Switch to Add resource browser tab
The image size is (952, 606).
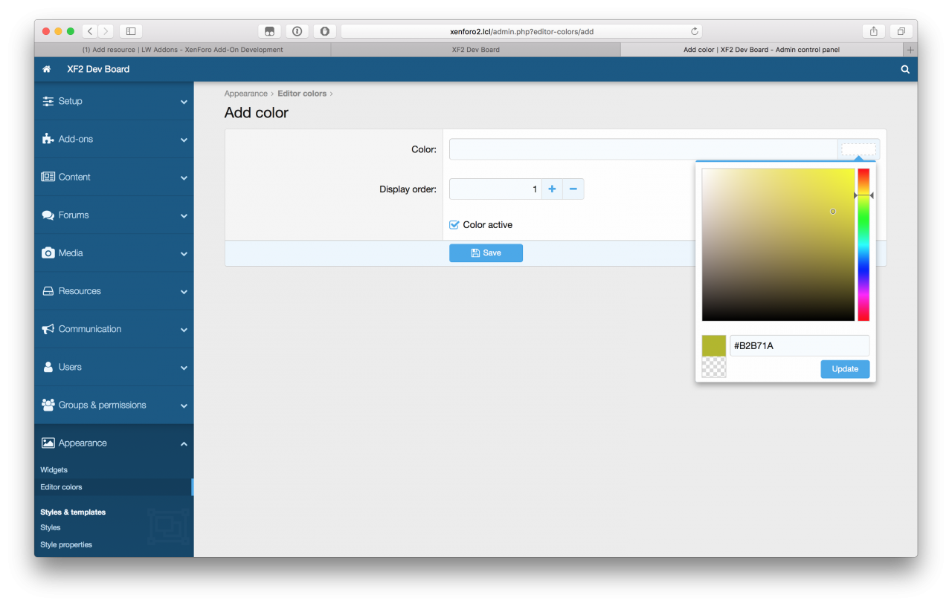(x=182, y=50)
